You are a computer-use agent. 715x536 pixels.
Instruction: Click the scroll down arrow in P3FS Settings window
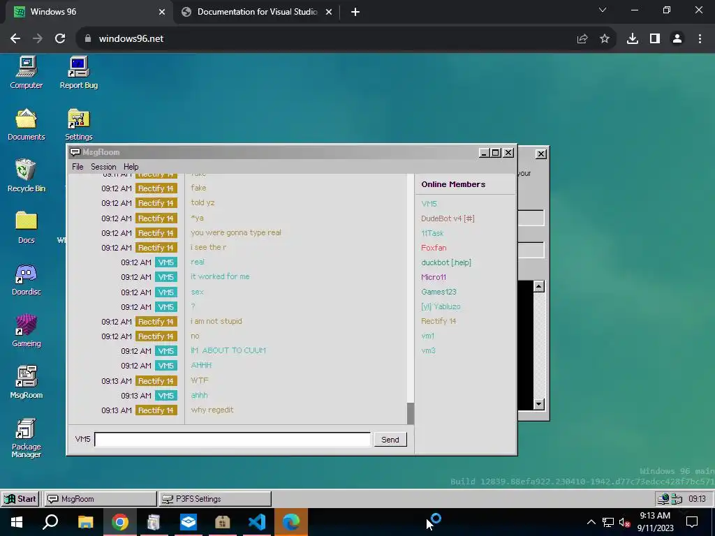tap(539, 404)
